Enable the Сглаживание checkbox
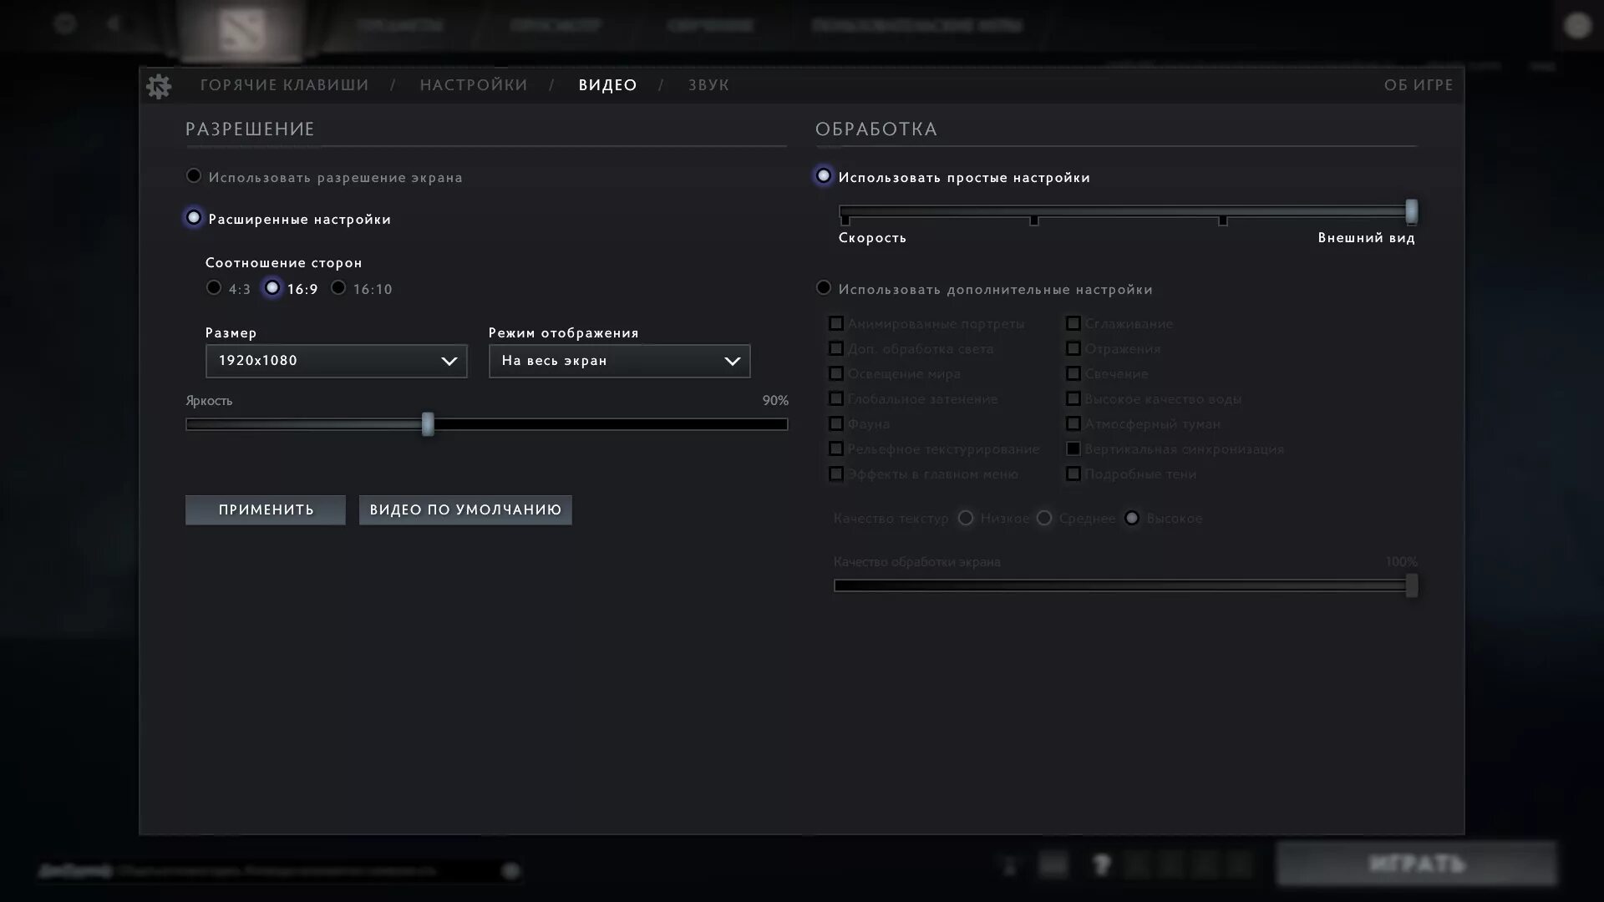Screen dimensions: 1604x902 point(1074,324)
